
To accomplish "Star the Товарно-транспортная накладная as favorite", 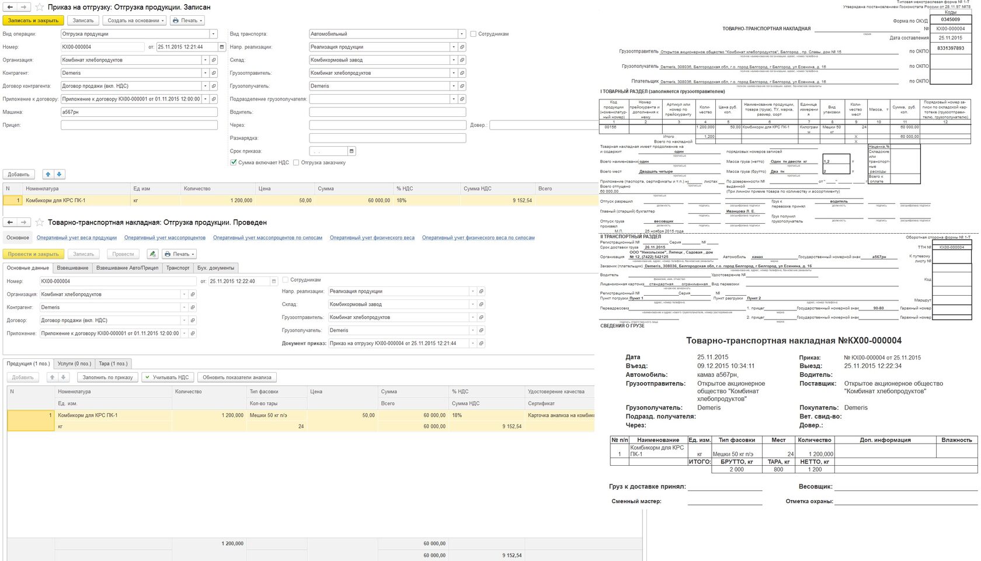I will point(40,222).
